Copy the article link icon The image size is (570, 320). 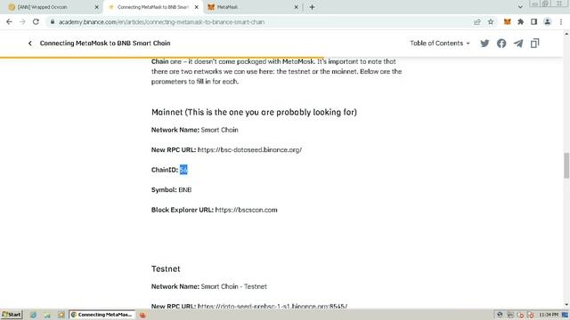534,44
